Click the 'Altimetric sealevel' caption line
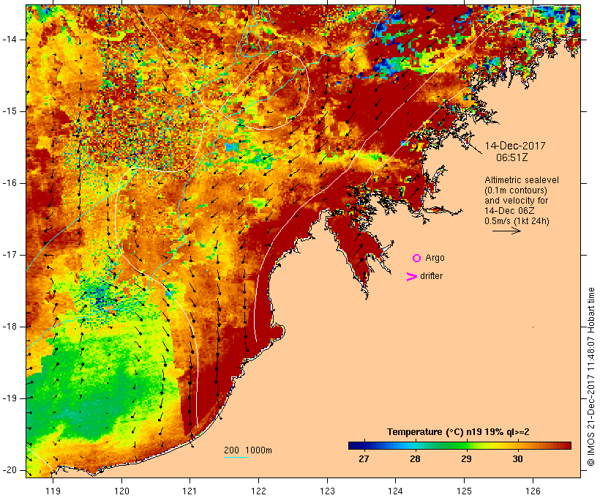The height and width of the screenshot is (498, 600). [522, 180]
